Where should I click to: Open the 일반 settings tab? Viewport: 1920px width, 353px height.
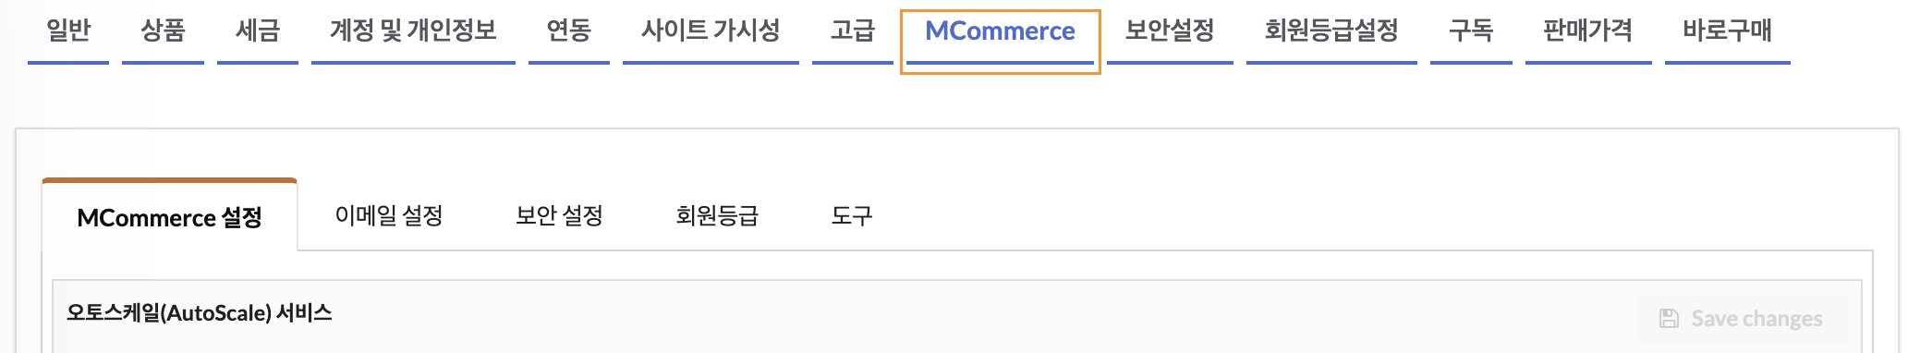point(68,31)
